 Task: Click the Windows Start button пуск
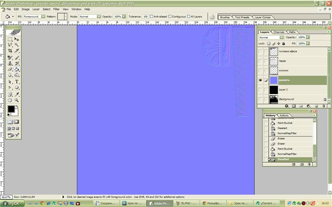pyautogui.click(x=12, y=203)
